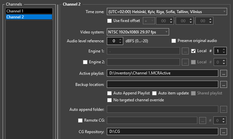Click Engine 1 browse ellipsis button
233x139 pixels.
[185, 51]
